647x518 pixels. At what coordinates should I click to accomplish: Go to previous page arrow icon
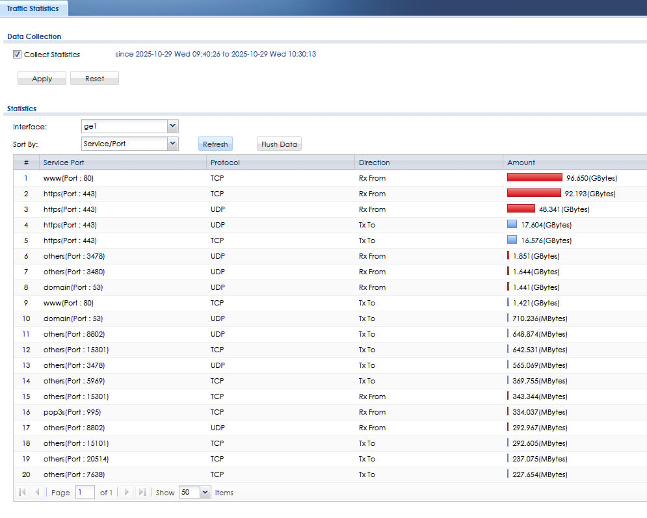coord(37,492)
